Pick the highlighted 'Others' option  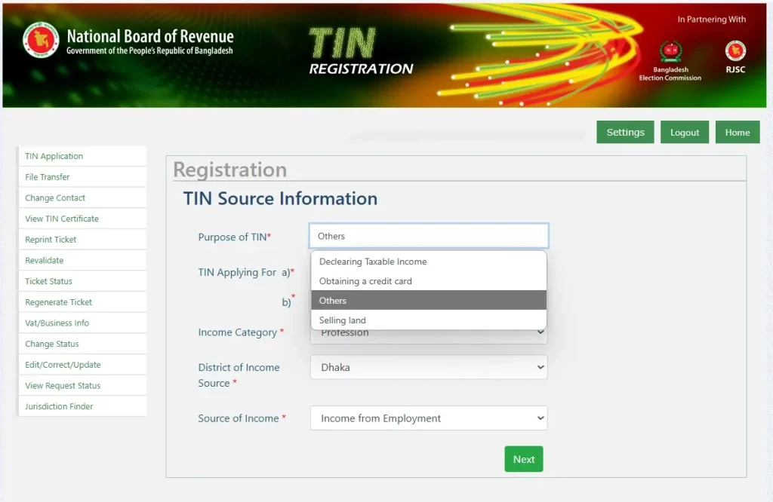click(333, 301)
